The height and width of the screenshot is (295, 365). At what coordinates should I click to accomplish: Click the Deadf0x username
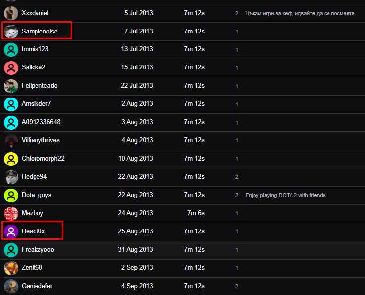(33, 231)
